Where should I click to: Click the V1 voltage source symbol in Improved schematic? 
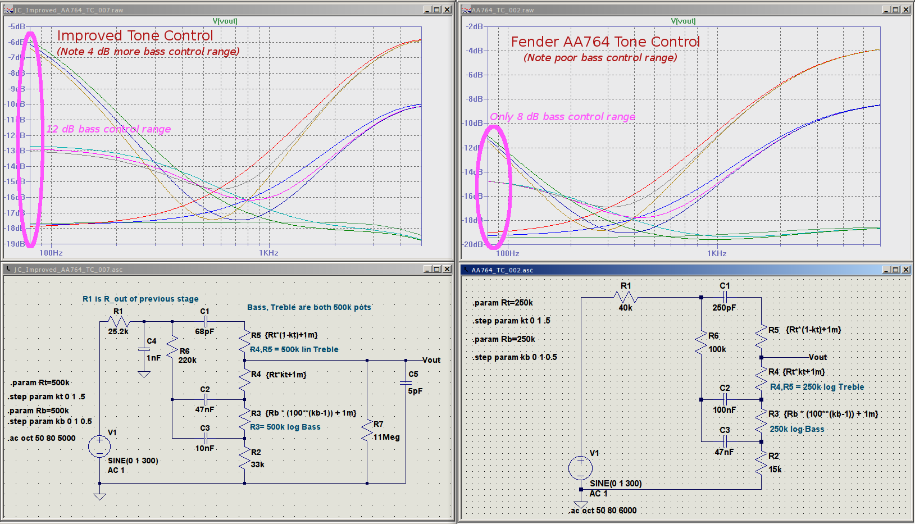point(99,447)
